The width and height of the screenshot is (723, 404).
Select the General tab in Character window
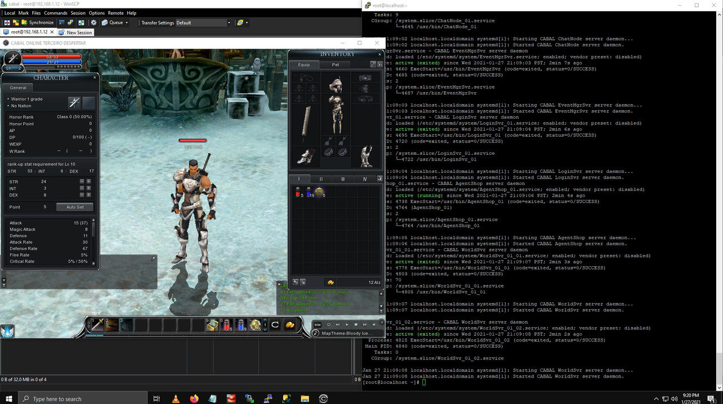point(18,88)
